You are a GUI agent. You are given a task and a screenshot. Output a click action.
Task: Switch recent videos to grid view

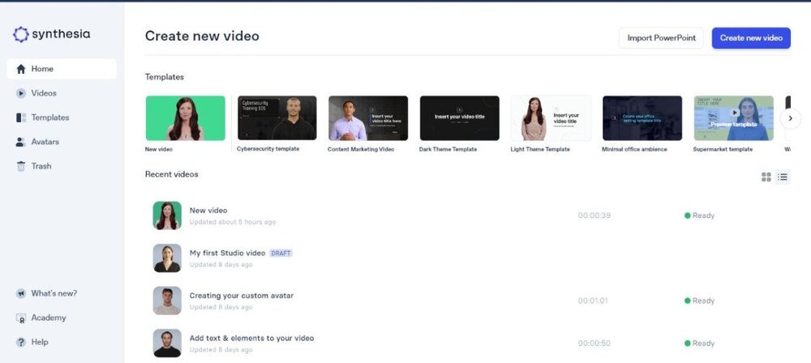tap(766, 177)
